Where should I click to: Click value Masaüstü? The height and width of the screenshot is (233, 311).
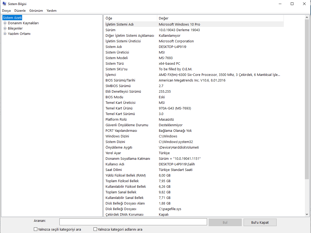pos(166,120)
